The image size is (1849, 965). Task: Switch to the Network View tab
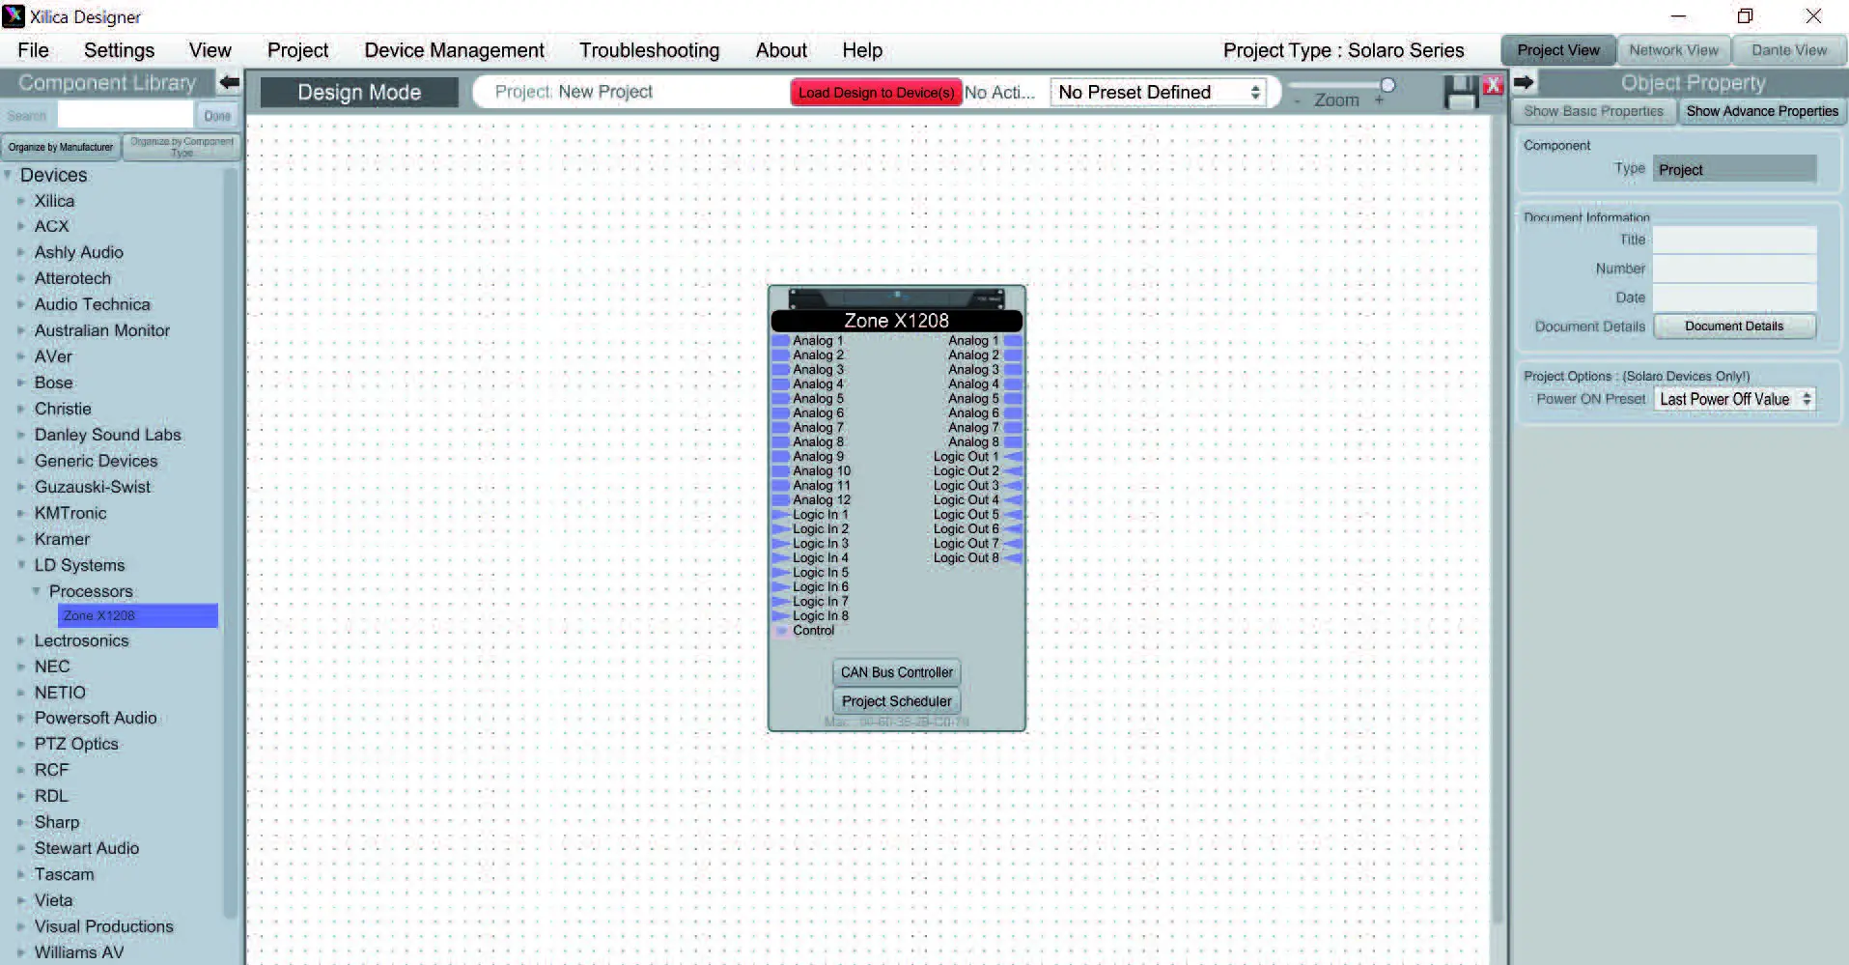click(x=1673, y=49)
